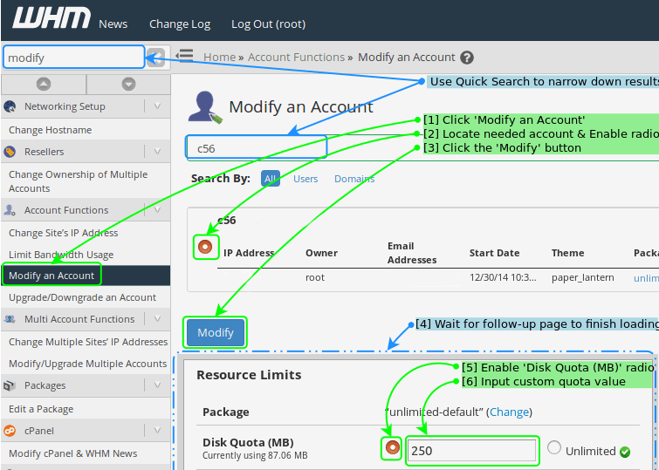This screenshot has height=470, width=659.
Task: Click the Networking Setup section icon
Action: [x=10, y=106]
